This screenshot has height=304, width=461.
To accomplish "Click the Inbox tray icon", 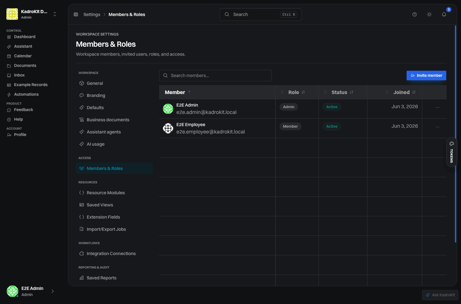I will pos(9,76).
